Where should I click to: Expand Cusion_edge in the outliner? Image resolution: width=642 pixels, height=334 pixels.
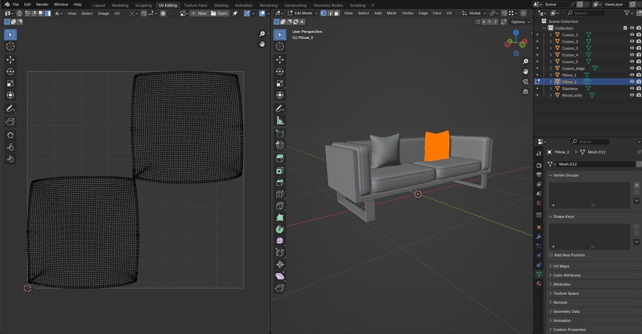[551, 68]
